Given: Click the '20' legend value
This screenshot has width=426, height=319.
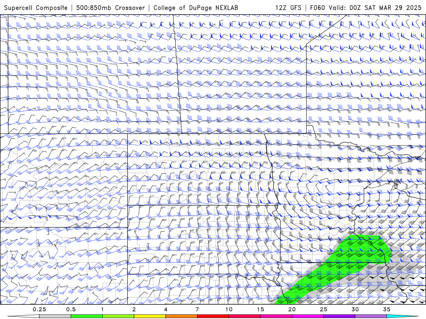Looking at the screenshot, I should pyautogui.click(x=292, y=309).
